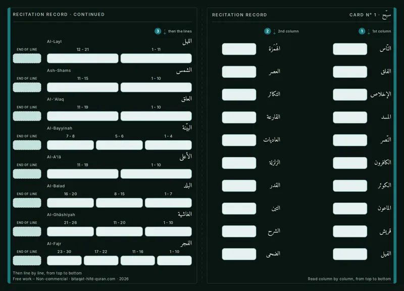Click the numbered circle 1 badge
Viewport: 404px width, 291px height.
[x=362, y=31]
